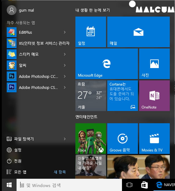Image resolution: width=175 pixels, height=191 pixels.
Task: Open the OneNote tile
Action: click(x=154, y=96)
